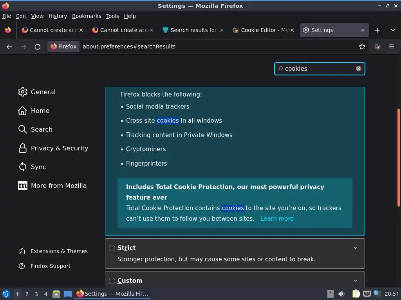
Task: Open the Firefox hamburger application menu
Action: [x=391, y=46]
